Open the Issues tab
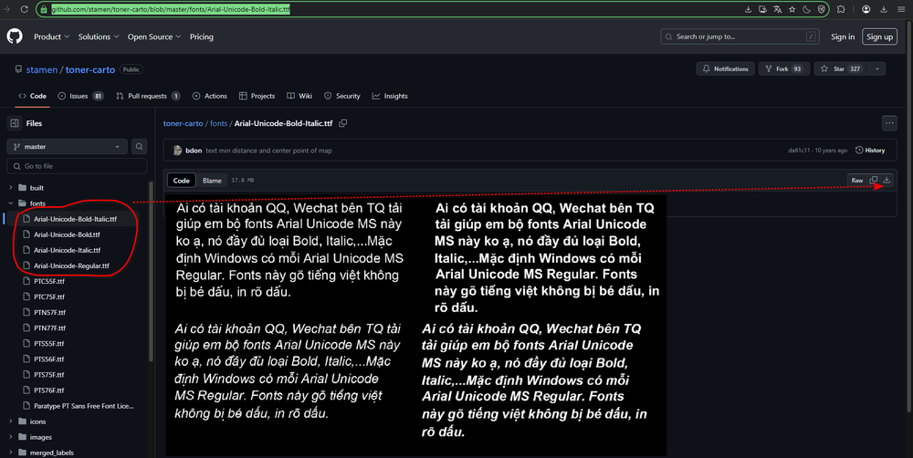The image size is (913, 458). coord(80,96)
